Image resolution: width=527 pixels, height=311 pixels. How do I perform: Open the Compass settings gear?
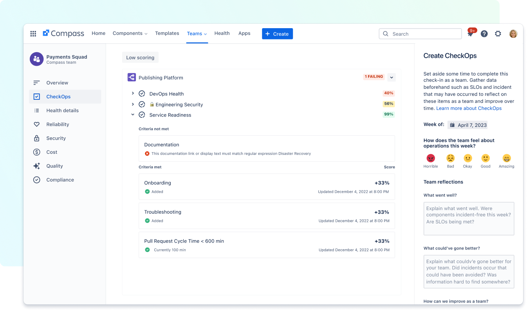[x=498, y=34]
